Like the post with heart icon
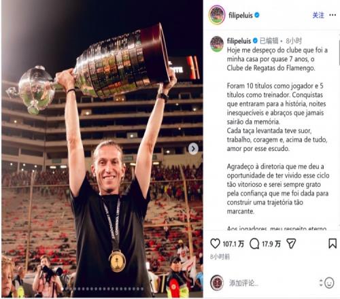Viewport: 340px width, 299px height. [x=215, y=244]
